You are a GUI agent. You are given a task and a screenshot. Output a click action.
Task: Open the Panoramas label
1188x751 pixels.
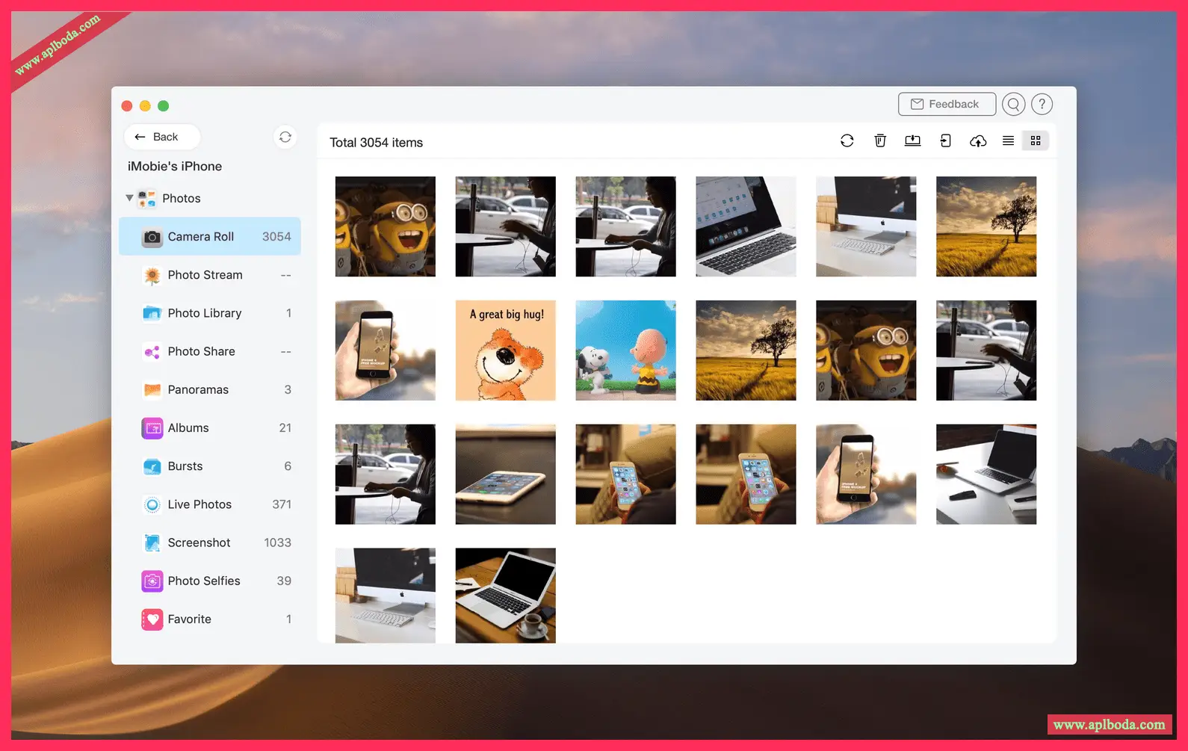pyautogui.click(x=198, y=389)
